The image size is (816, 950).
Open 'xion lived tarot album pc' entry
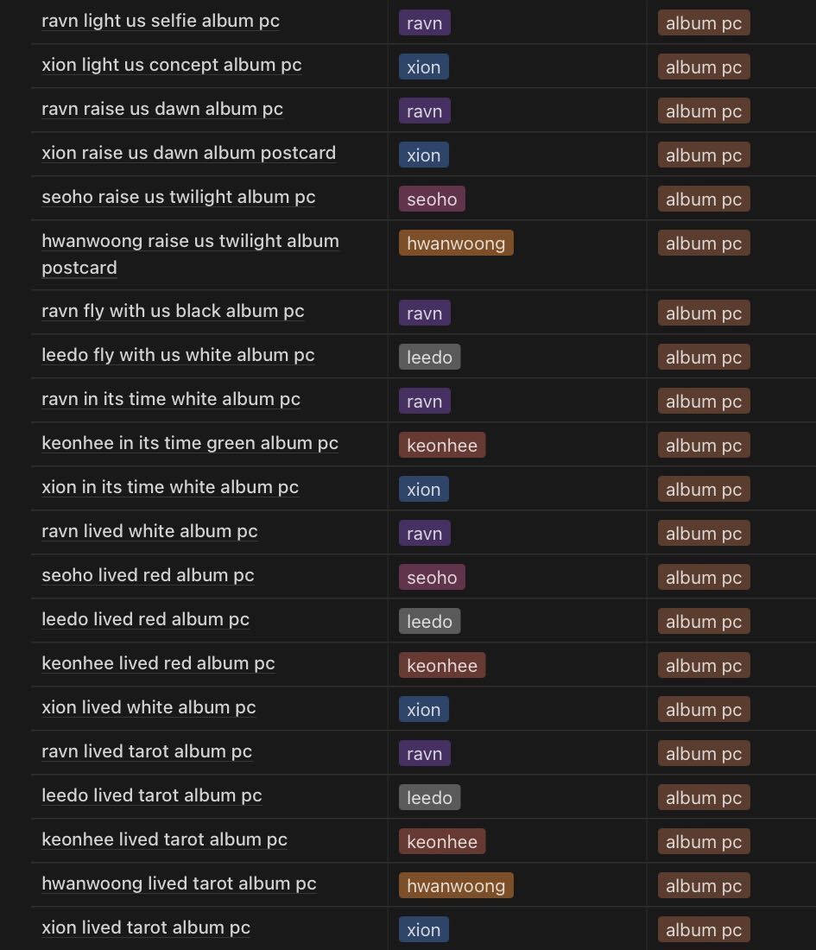pos(146,928)
